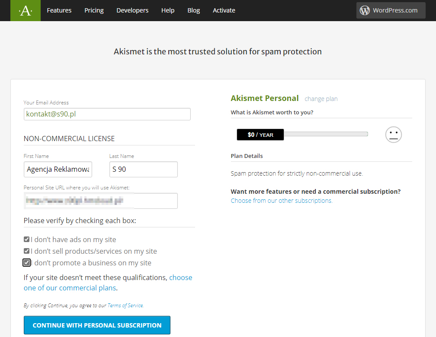The image size is (436, 337).
Task: Click the WordPress logo icon
Action: (365, 10)
